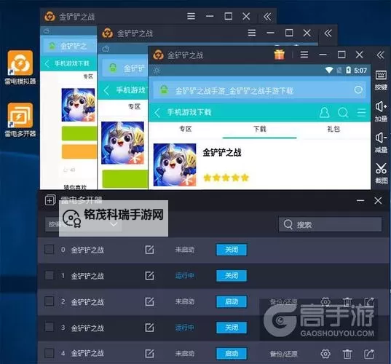Click 备份/还原 for instance 4
The image size is (391, 364).
click(283, 354)
